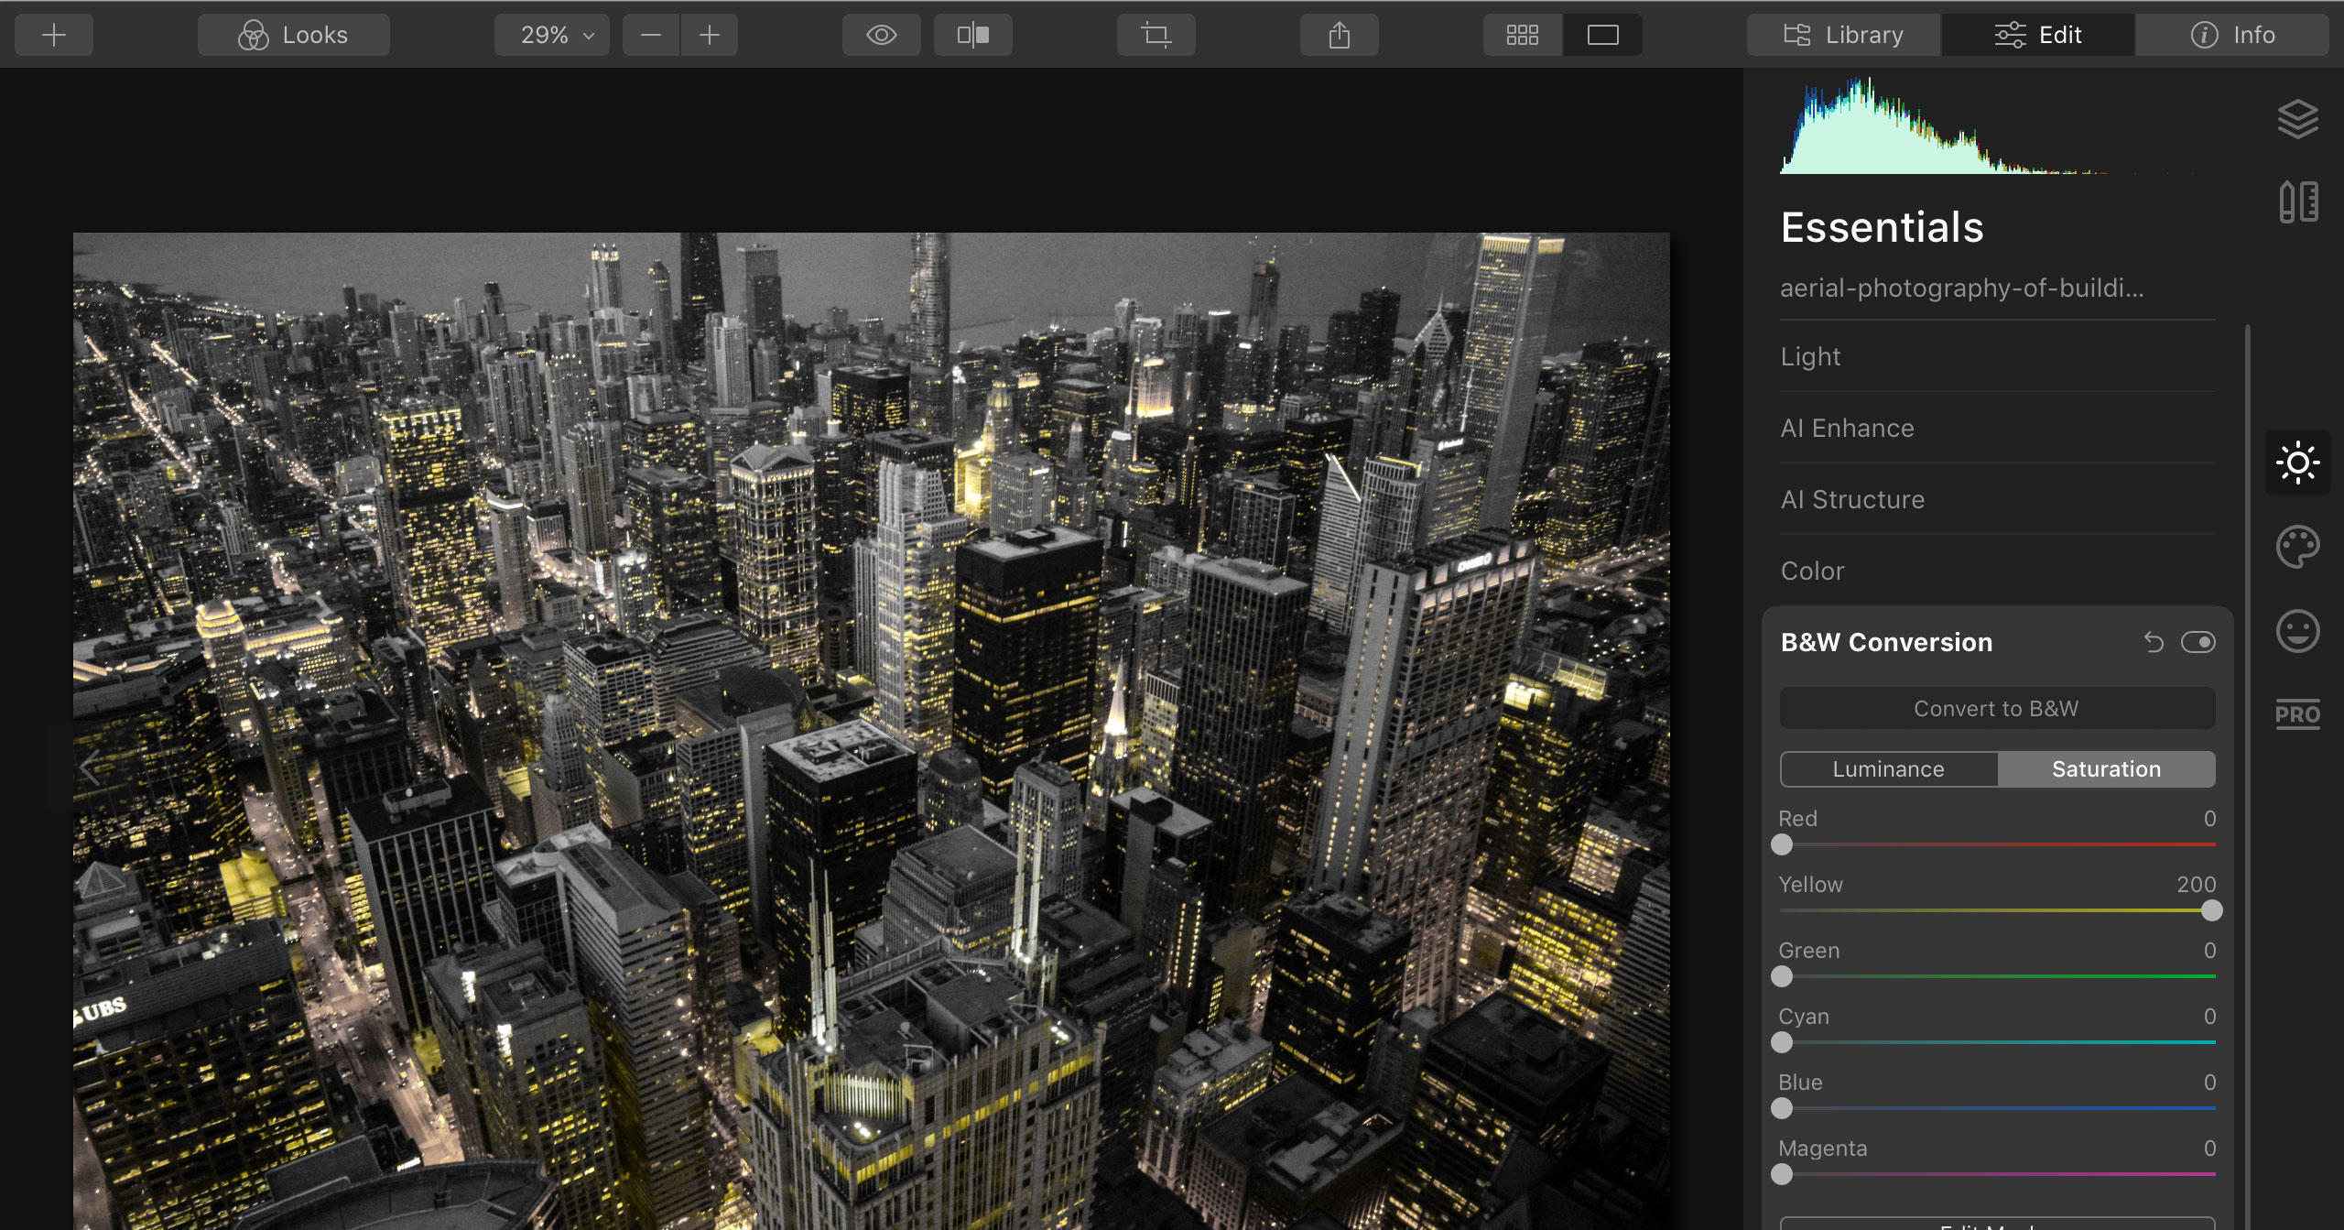Switch to the Library tab

[x=1844, y=35]
